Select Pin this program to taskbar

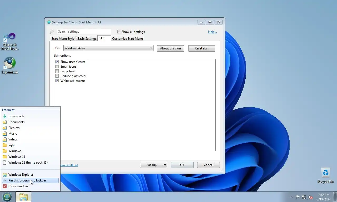tap(30, 180)
